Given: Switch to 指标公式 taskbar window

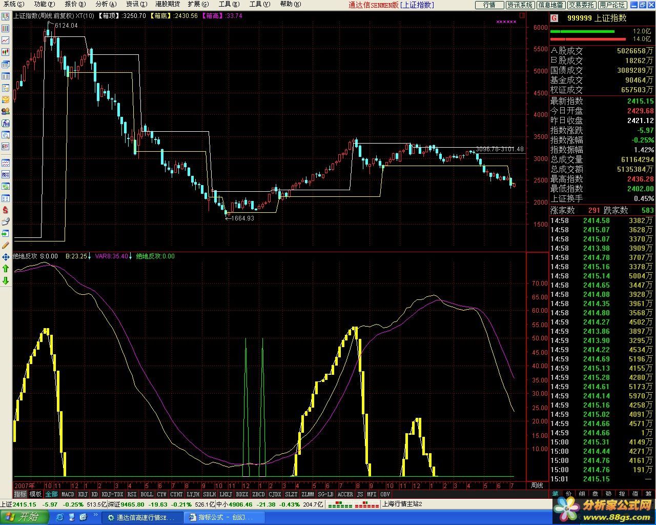Looking at the screenshot, I should 223,518.
